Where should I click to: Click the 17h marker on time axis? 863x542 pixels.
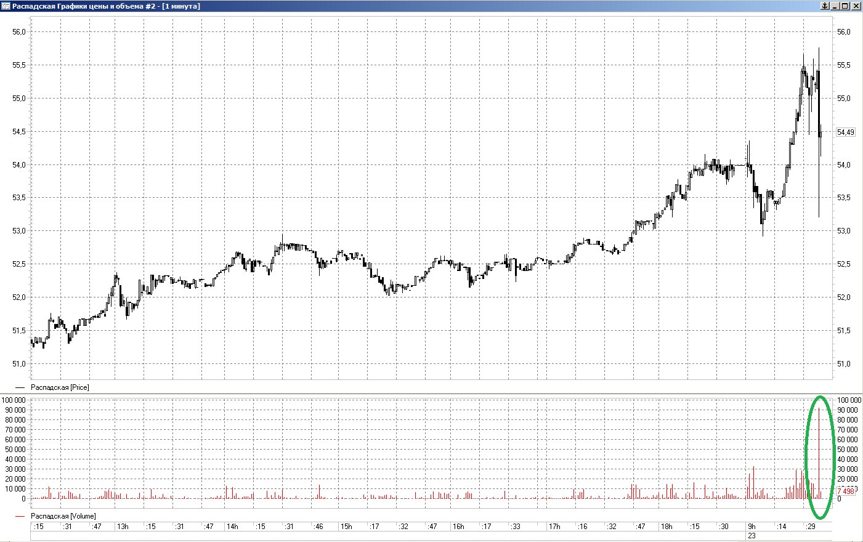pyautogui.click(x=554, y=527)
